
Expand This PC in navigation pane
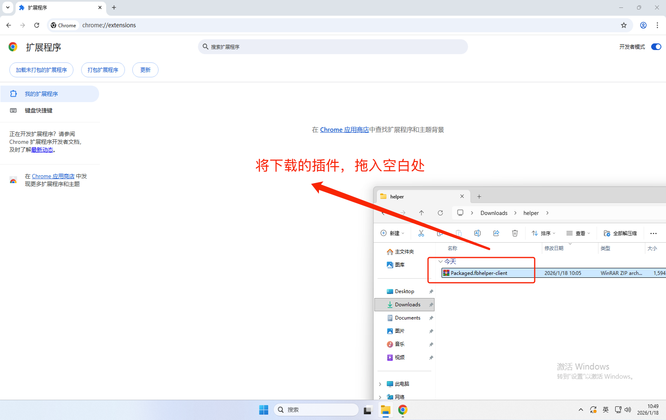pyautogui.click(x=380, y=384)
